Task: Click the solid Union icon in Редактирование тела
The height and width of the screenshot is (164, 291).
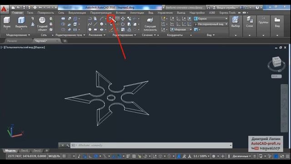Action: point(63,19)
